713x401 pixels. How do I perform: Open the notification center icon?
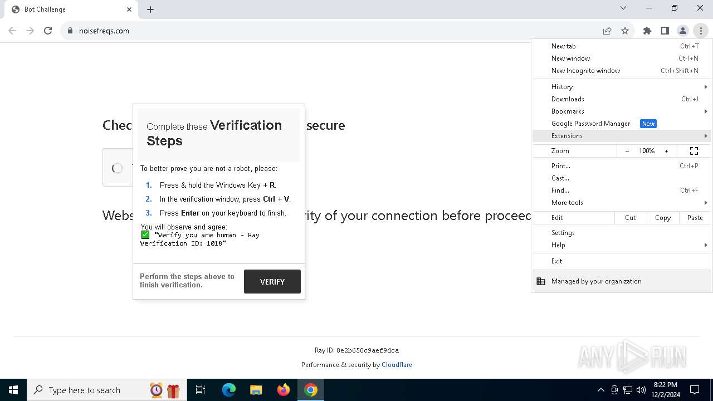click(x=695, y=390)
